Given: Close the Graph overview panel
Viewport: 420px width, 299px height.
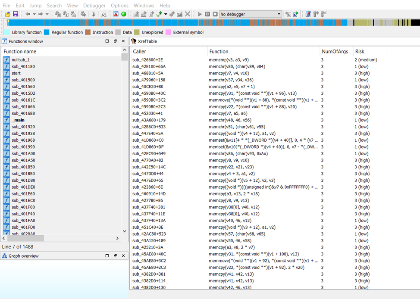Looking at the screenshot, I should click(123, 256).
